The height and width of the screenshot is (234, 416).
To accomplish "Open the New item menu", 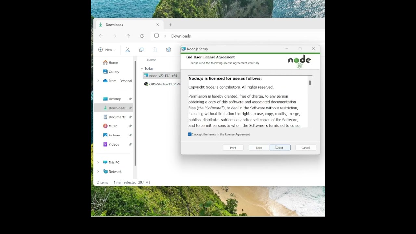I will coord(107,50).
